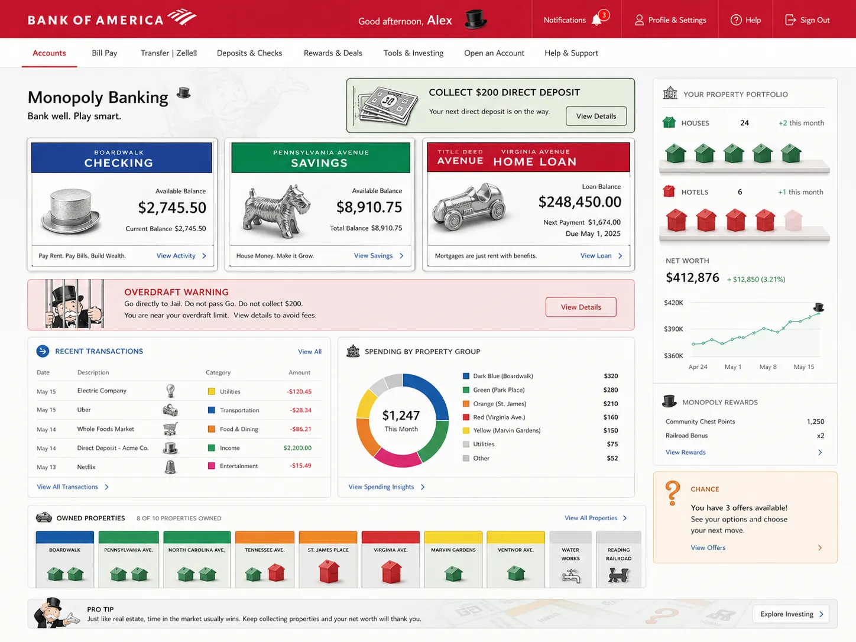Click the Recent Transactions arrow icon

tap(43, 351)
